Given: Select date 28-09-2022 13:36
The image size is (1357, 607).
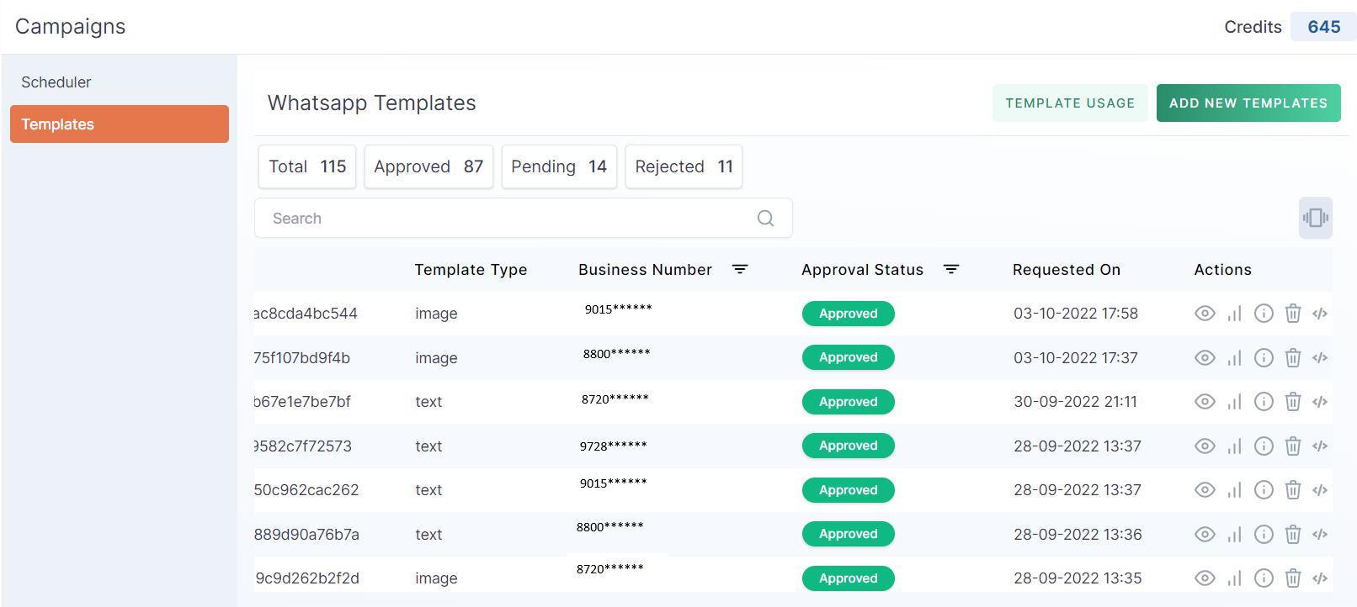Looking at the screenshot, I should (1078, 535).
